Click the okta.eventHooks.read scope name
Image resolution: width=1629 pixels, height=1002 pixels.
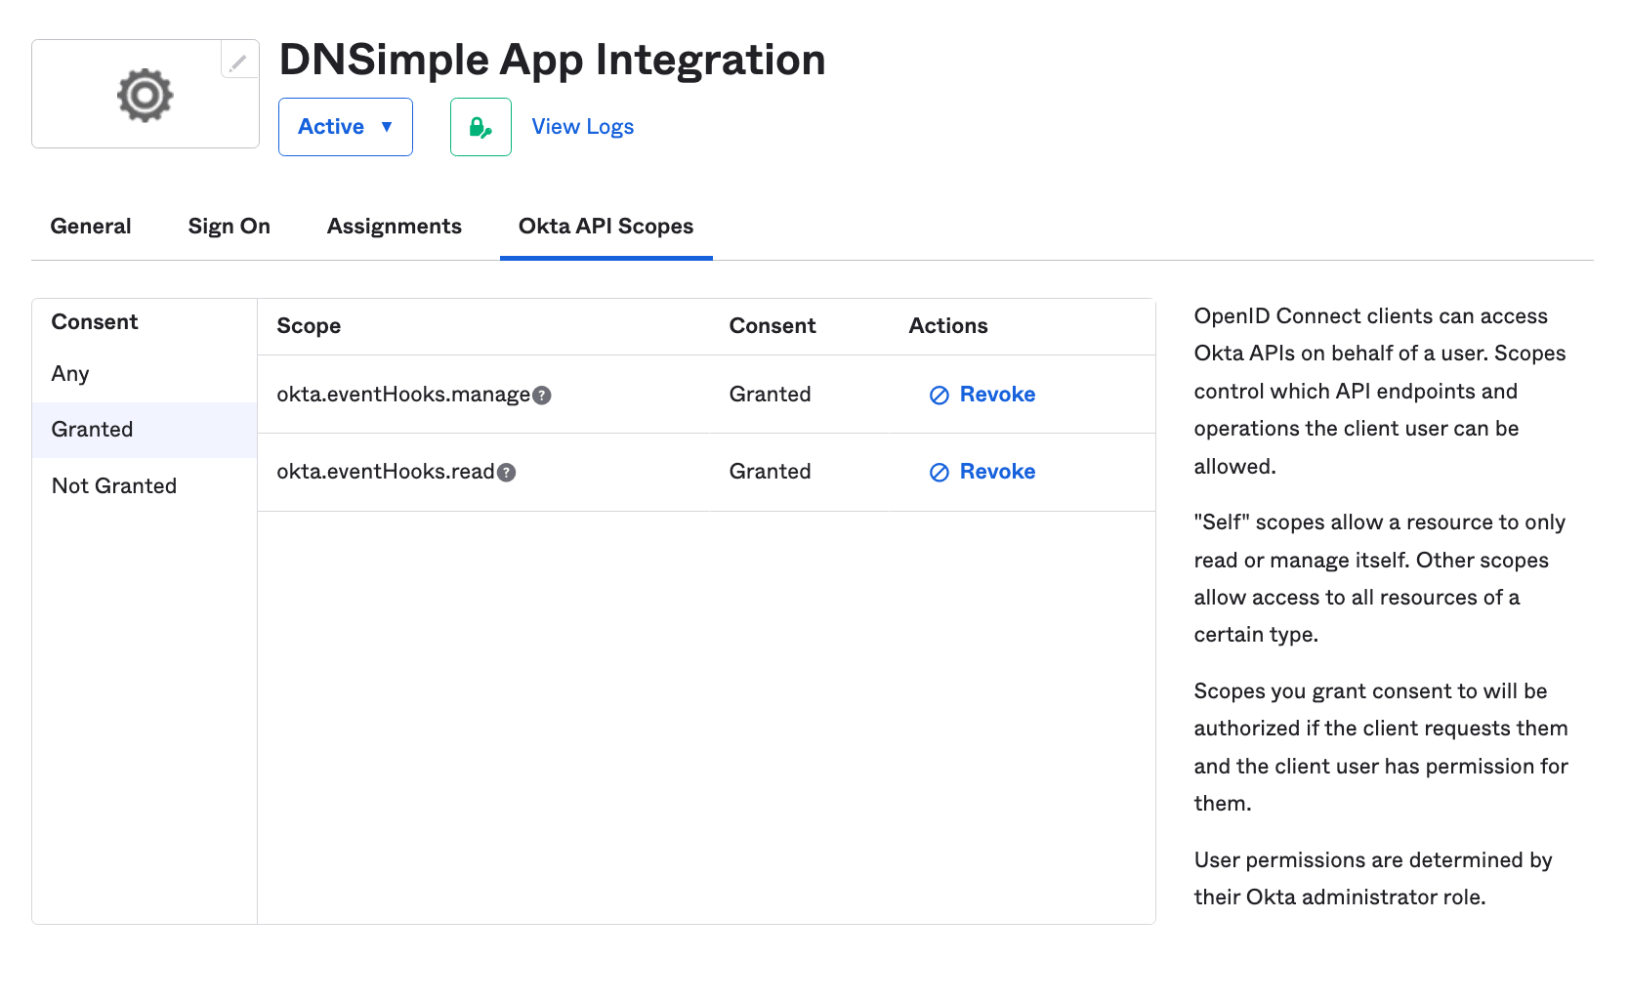pos(386,472)
